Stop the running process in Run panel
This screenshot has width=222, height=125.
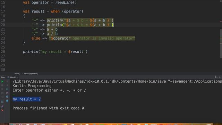(x=2, y=85)
